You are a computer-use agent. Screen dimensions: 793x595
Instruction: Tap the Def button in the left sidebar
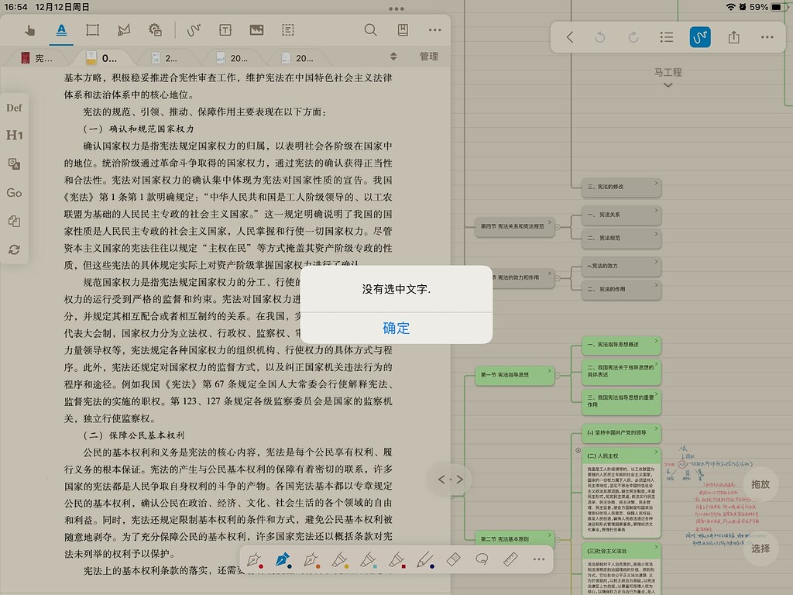coord(14,108)
